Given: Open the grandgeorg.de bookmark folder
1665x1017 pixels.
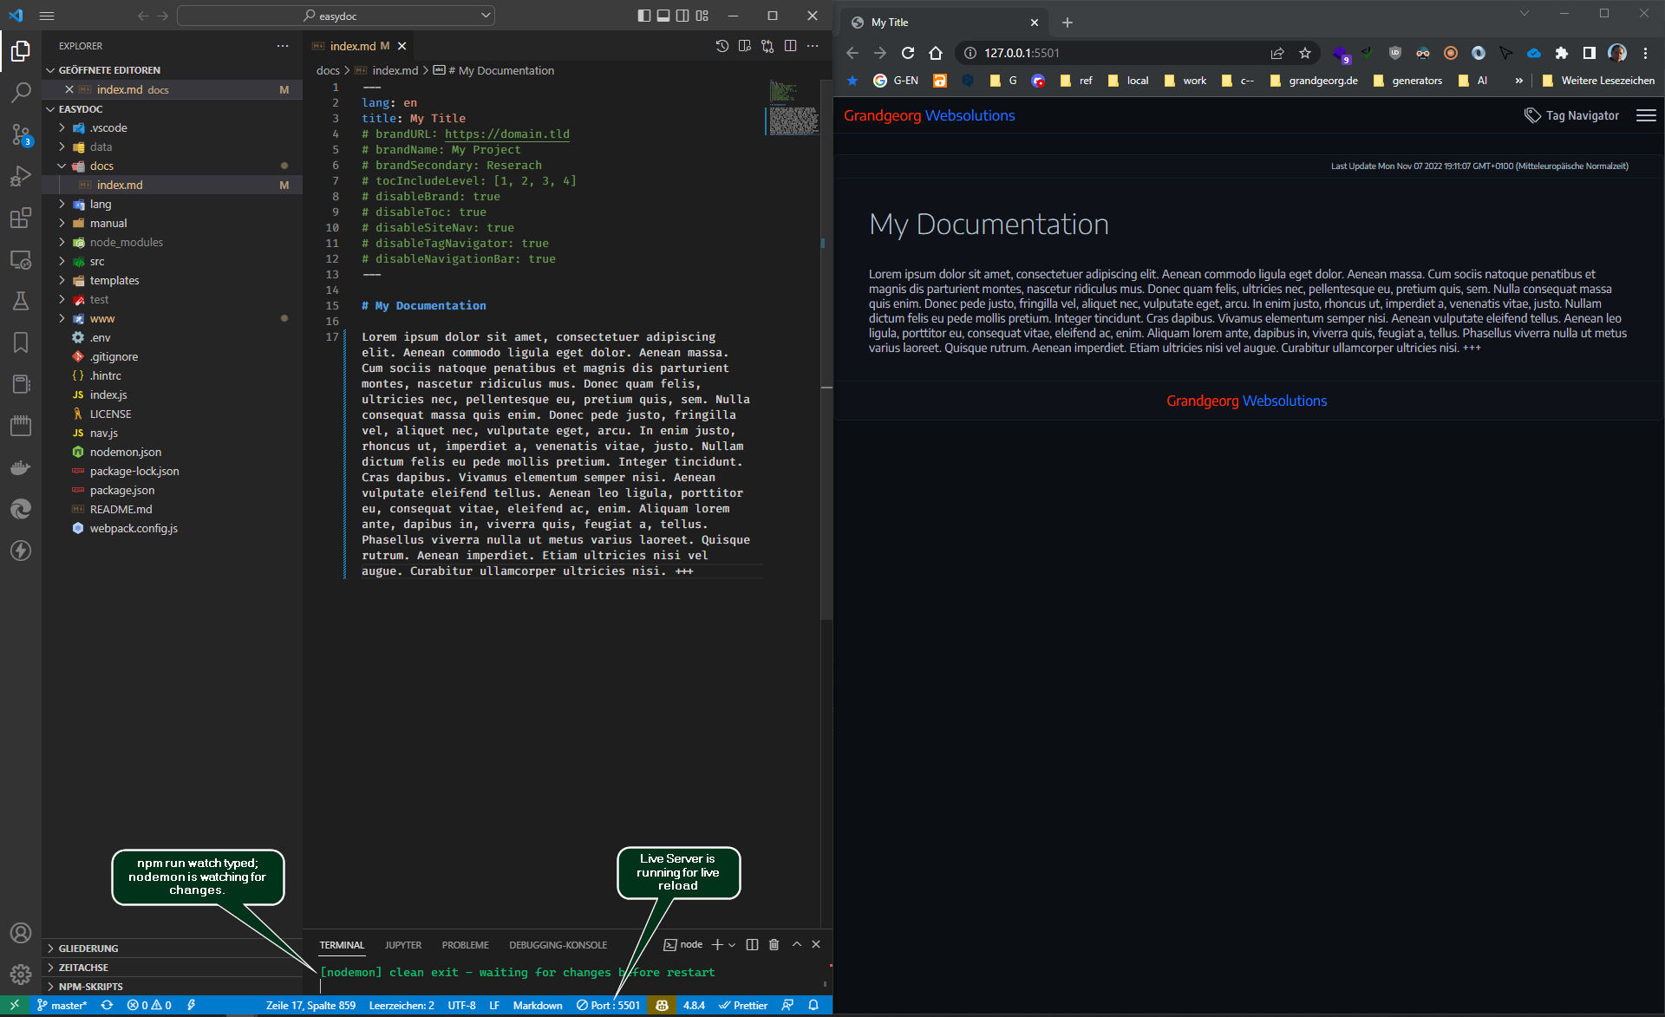Looking at the screenshot, I should 1314,80.
